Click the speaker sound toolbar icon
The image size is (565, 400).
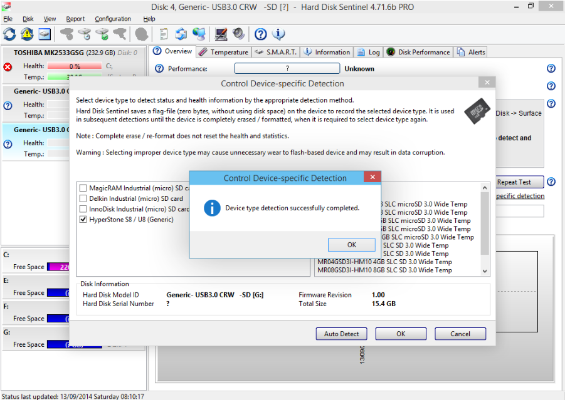point(239,34)
